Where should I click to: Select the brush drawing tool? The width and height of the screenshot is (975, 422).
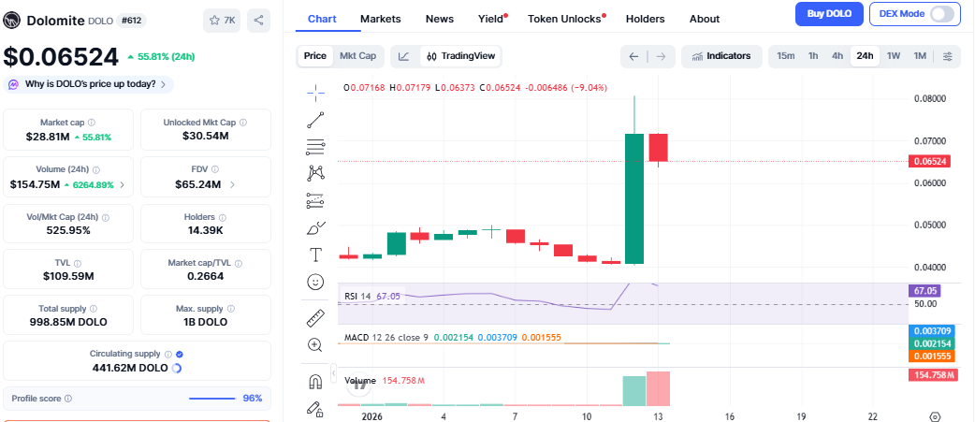pyautogui.click(x=316, y=228)
